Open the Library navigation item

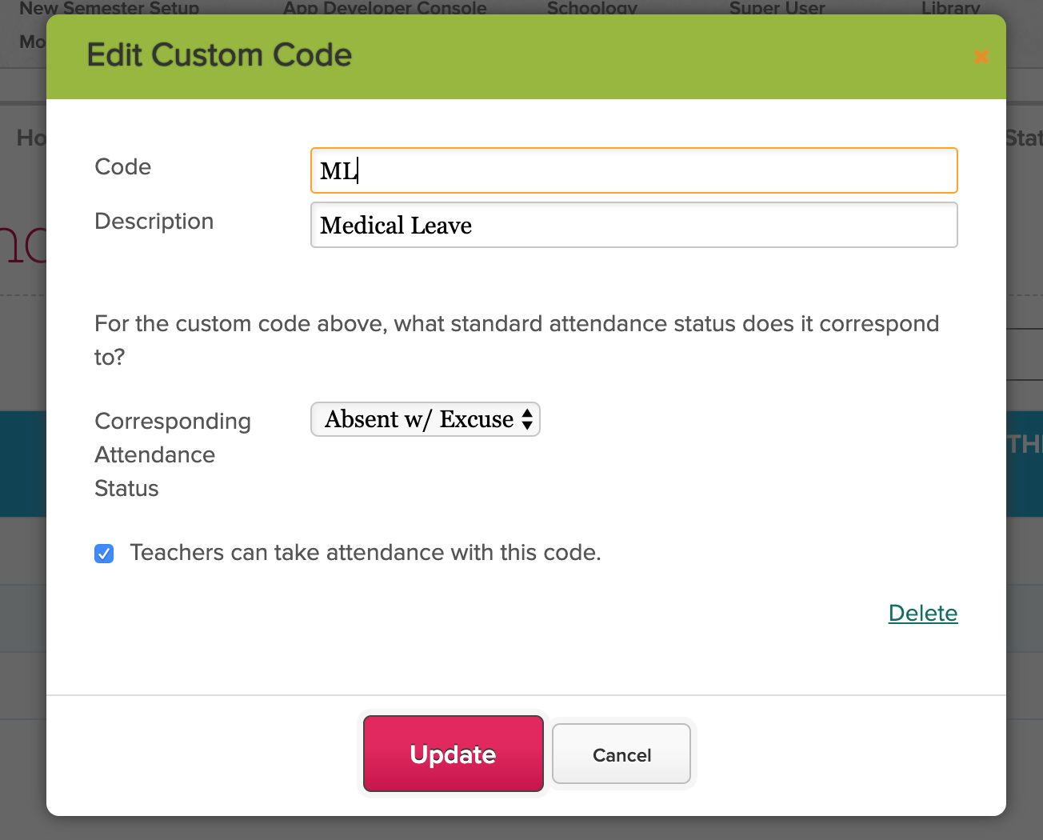tap(950, 8)
